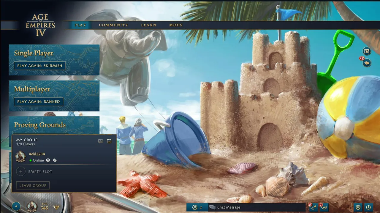Select the player name Xelil2234
The height and width of the screenshot is (213, 380).
[x=37, y=154]
